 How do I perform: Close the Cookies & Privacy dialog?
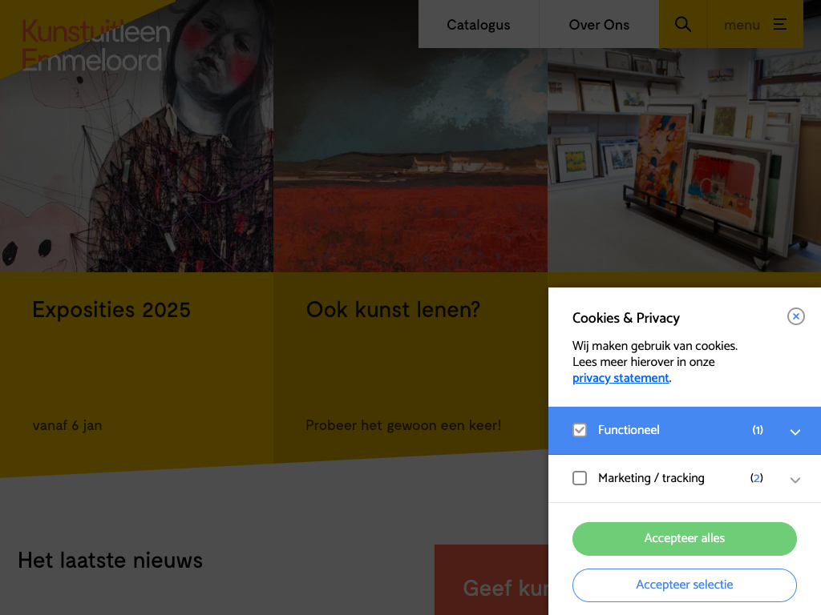(x=796, y=316)
